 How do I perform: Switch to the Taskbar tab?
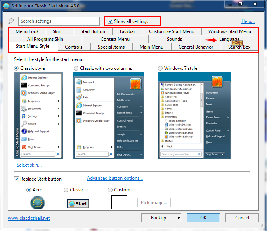(x=127, y=31)
